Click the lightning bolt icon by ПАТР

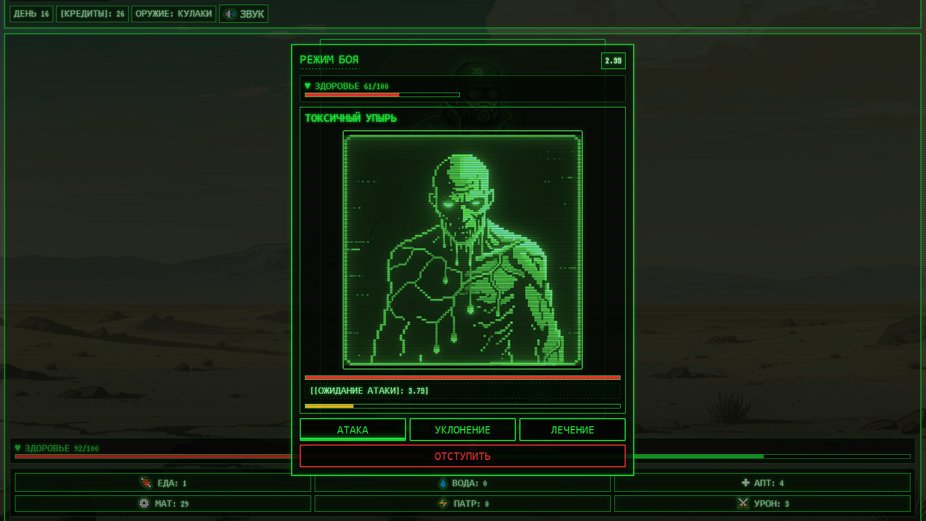(x=443, y=503)
